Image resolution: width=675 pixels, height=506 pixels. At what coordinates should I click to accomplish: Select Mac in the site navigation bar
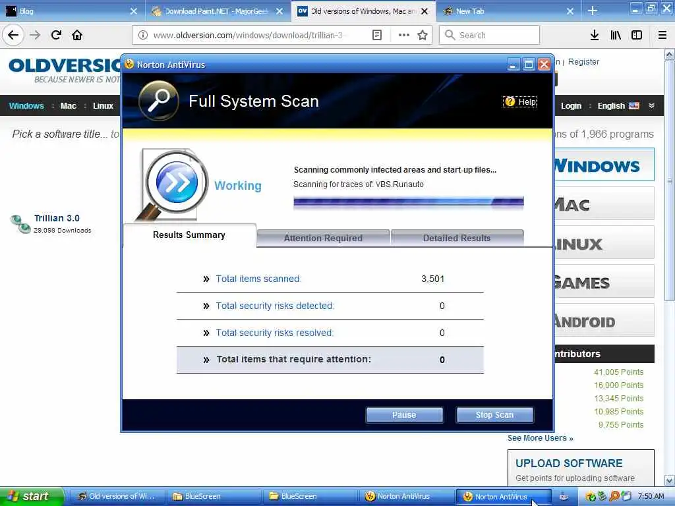(69, 106)
